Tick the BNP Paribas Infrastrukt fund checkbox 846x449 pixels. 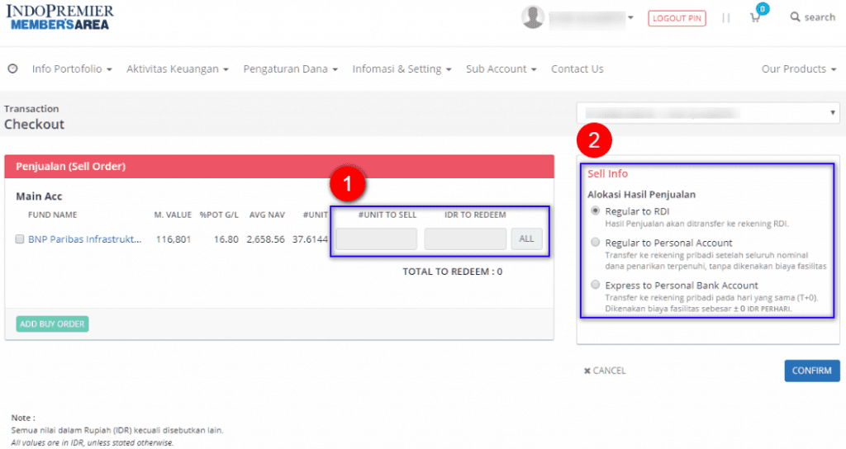[20, 239]
